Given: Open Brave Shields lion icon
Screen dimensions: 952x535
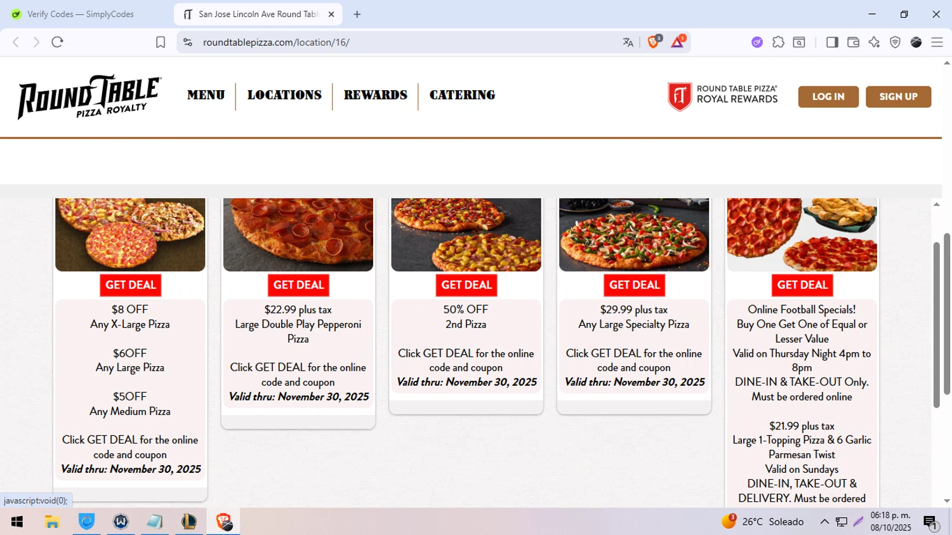Looking at the screenshot, I should tap(654, 42).
